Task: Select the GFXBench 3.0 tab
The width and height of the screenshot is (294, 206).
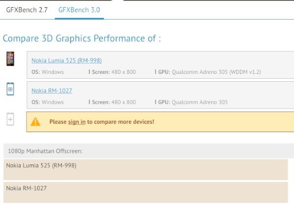Action: pyautogui.click(x=79, y=9)
